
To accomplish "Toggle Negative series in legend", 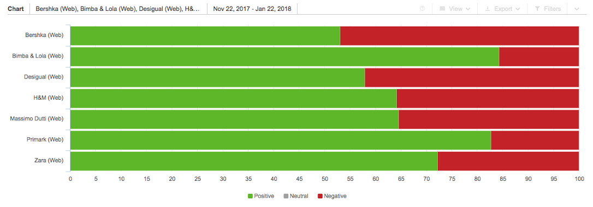I will (x=332, y=196).
